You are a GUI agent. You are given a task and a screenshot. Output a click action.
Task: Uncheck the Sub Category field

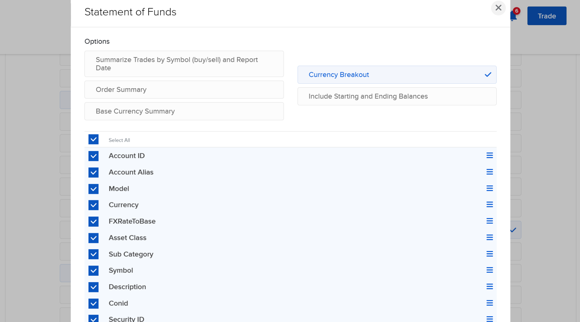coord(94,254)
